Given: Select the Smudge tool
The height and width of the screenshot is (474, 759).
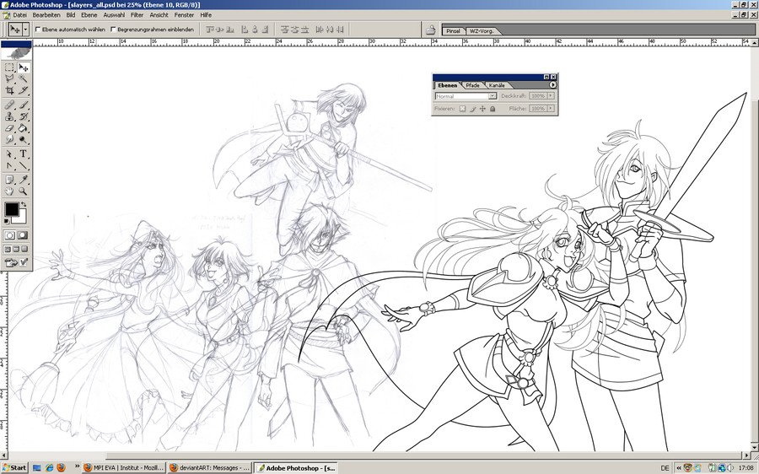Looking at the screenshot, I should click(x=9, y=140).
